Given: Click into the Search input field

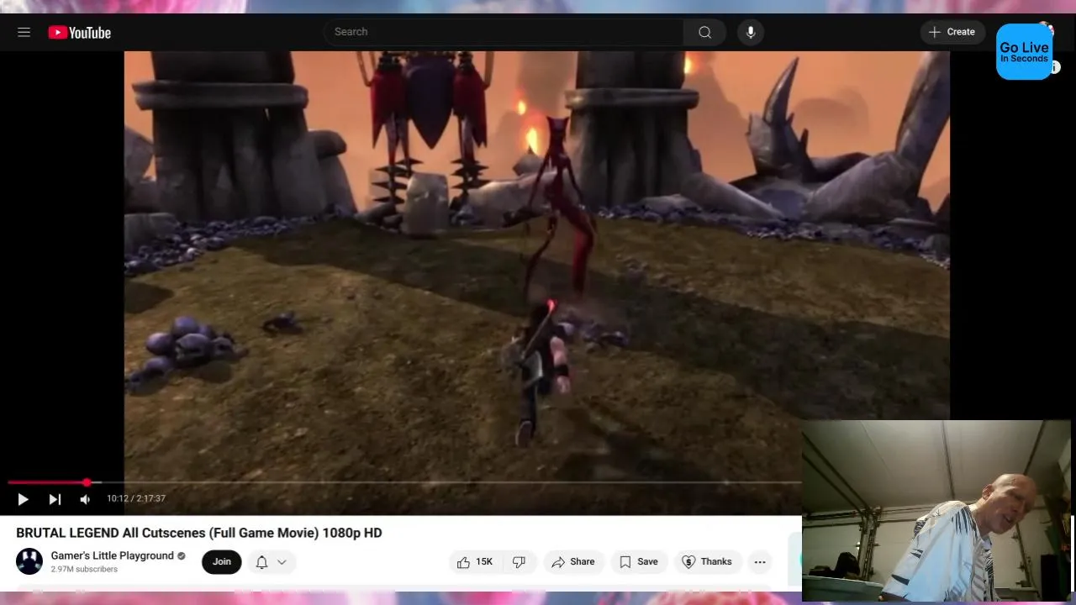Looking at the screenshot, I should coord(504,32).
